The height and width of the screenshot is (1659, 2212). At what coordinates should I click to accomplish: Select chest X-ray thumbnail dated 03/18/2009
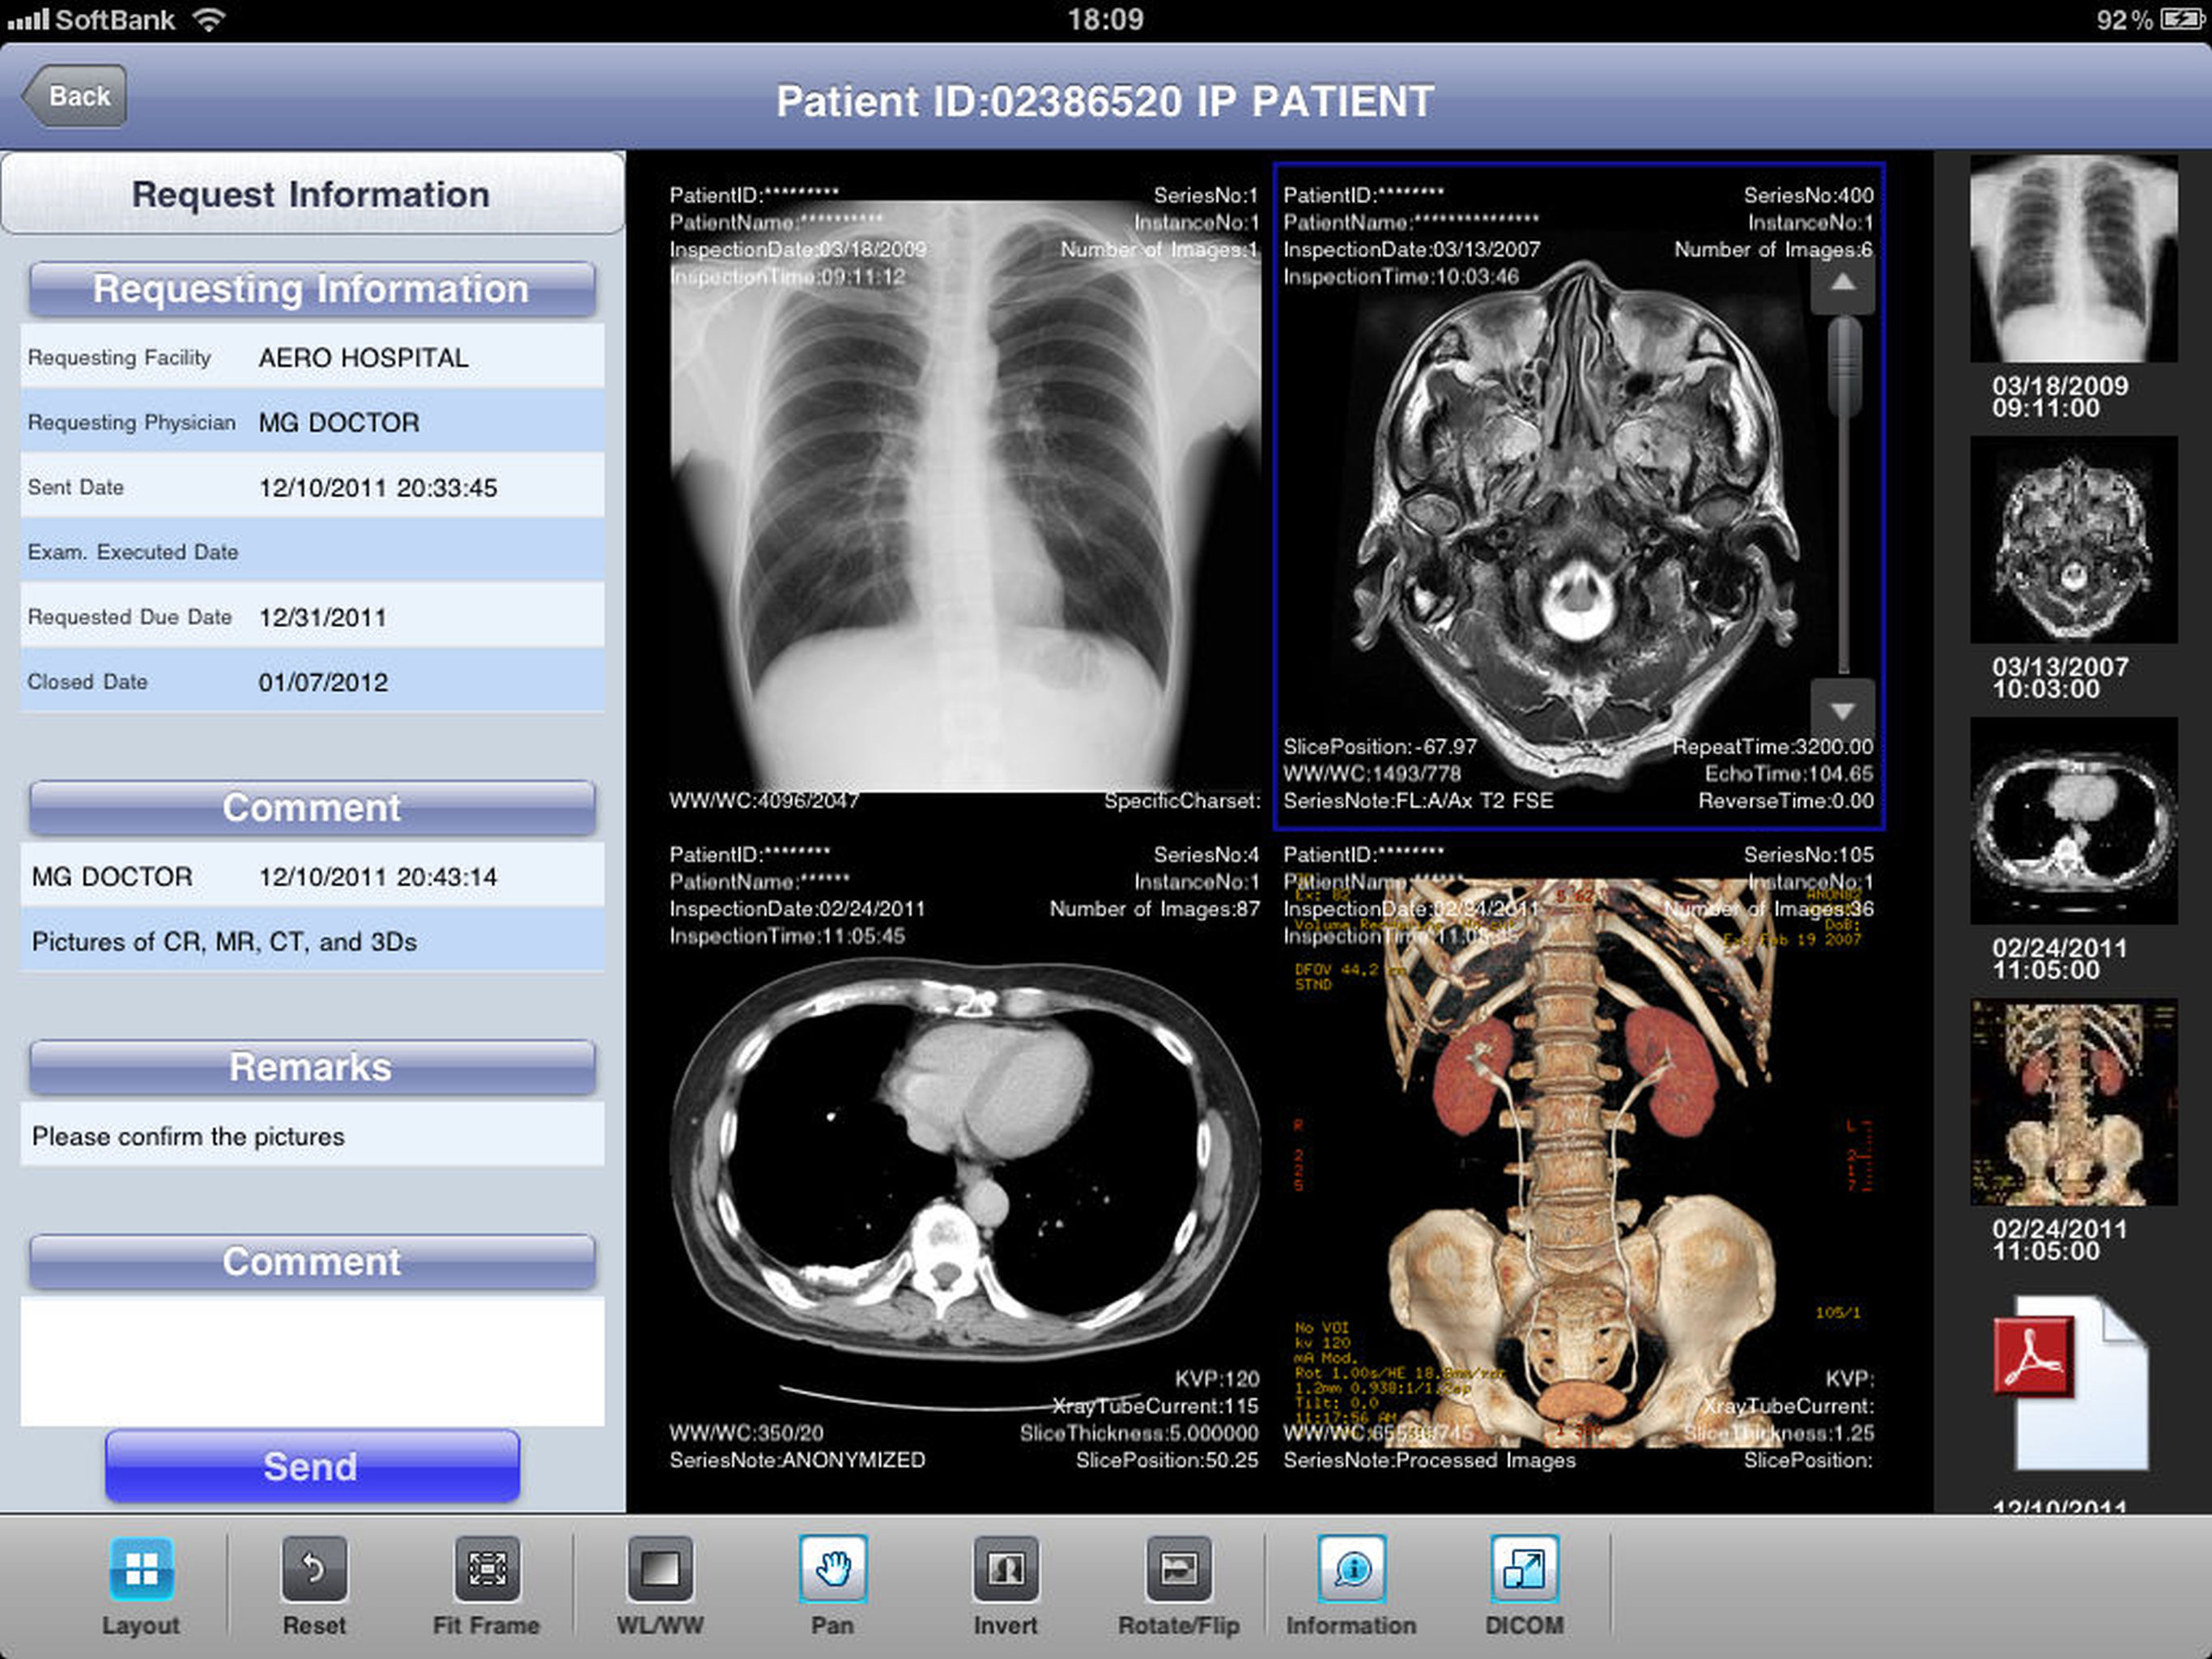[x=2073, y=259]
